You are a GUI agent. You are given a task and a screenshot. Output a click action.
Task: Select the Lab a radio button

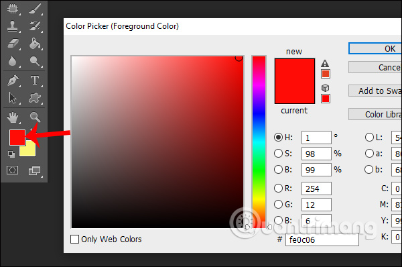[x=369, y=154]
